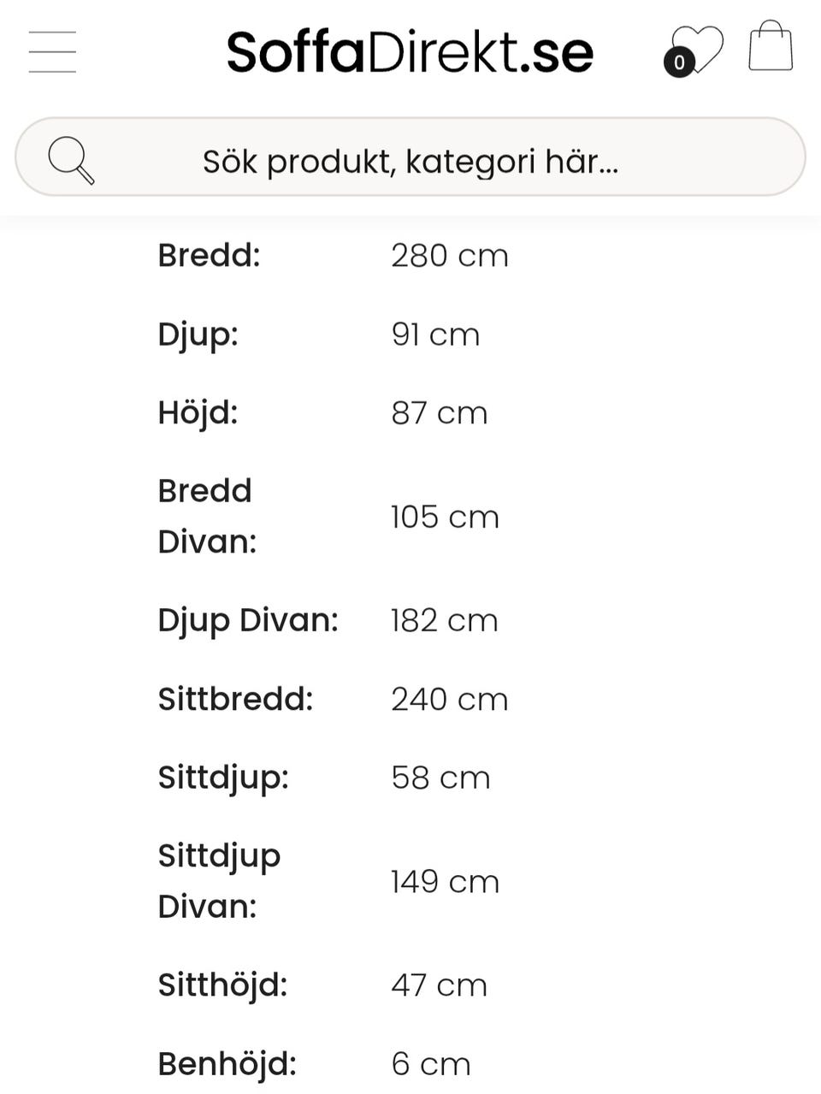Open the shopping bag cart
The height and width of the screenshot is (1094, 821).
pyautogui.click(x=771, y=47)
